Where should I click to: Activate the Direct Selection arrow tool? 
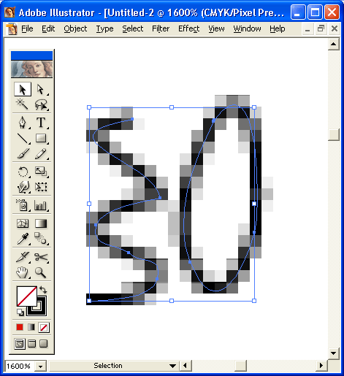tap(41, 89)
